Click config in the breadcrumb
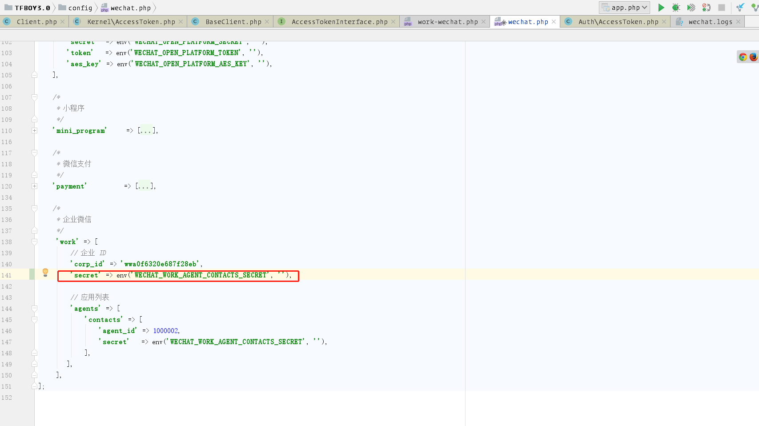 pos(80,8)
